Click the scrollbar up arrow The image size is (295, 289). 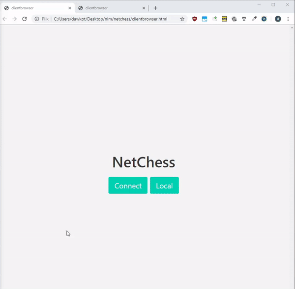[x=292, y=27]
